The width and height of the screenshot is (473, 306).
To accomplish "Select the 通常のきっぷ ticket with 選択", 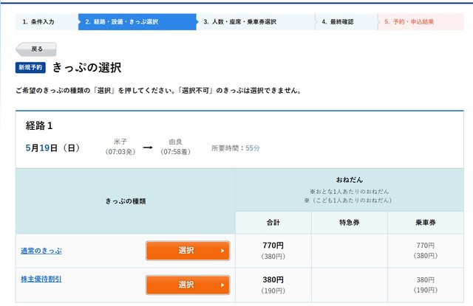I will (187, 251).
